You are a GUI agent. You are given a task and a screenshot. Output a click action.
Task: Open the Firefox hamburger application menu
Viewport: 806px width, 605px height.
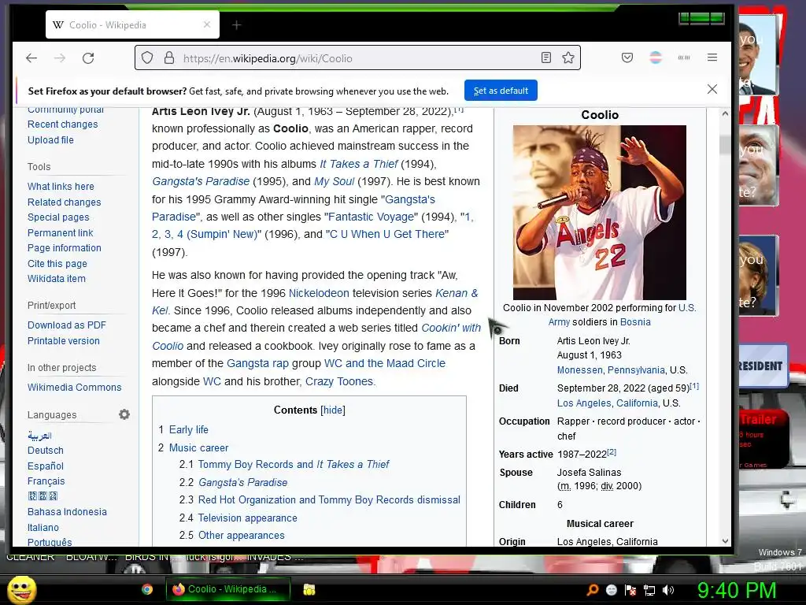pyautogui.click(x=712, y=58)
